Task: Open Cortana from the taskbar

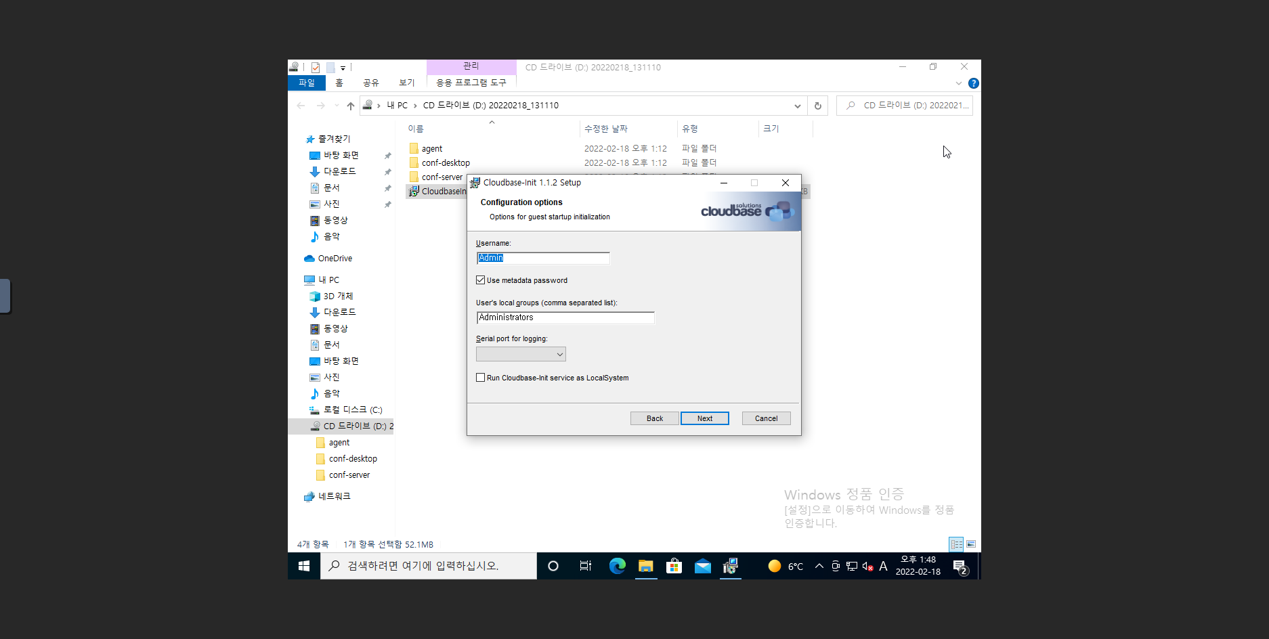Action: click(x=553, y=566)
